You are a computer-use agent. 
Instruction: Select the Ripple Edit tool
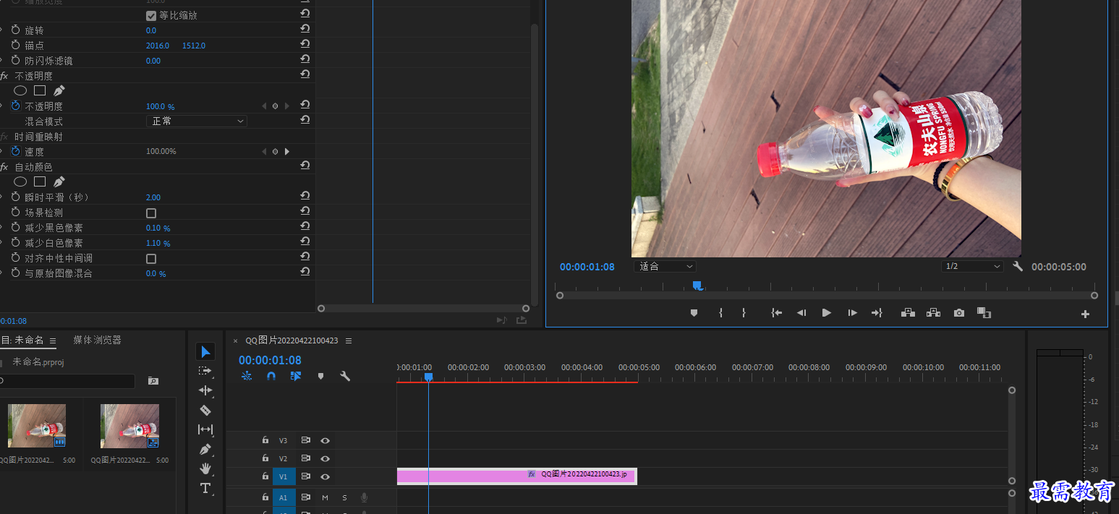point(205,390)
